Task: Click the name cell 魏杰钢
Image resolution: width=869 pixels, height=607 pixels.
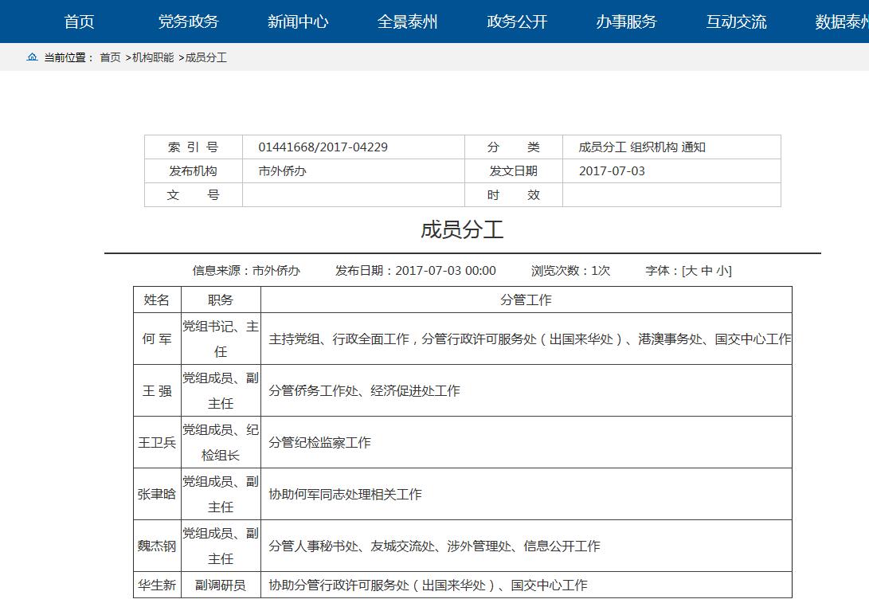Action: pyautogui.click(x=157, y=546)
